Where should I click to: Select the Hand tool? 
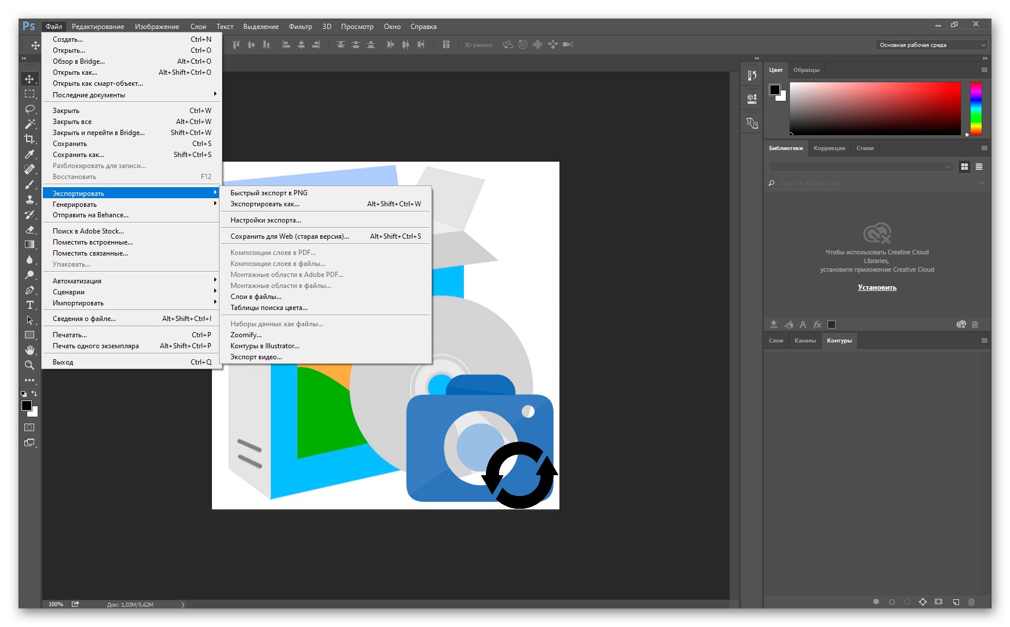click(x=30, y=350)
